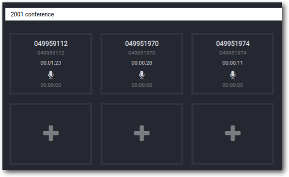Mute the microphone for participant 049959112
Image resolution: width=289 pixels, height=177 pixels.
pos(51,75)
